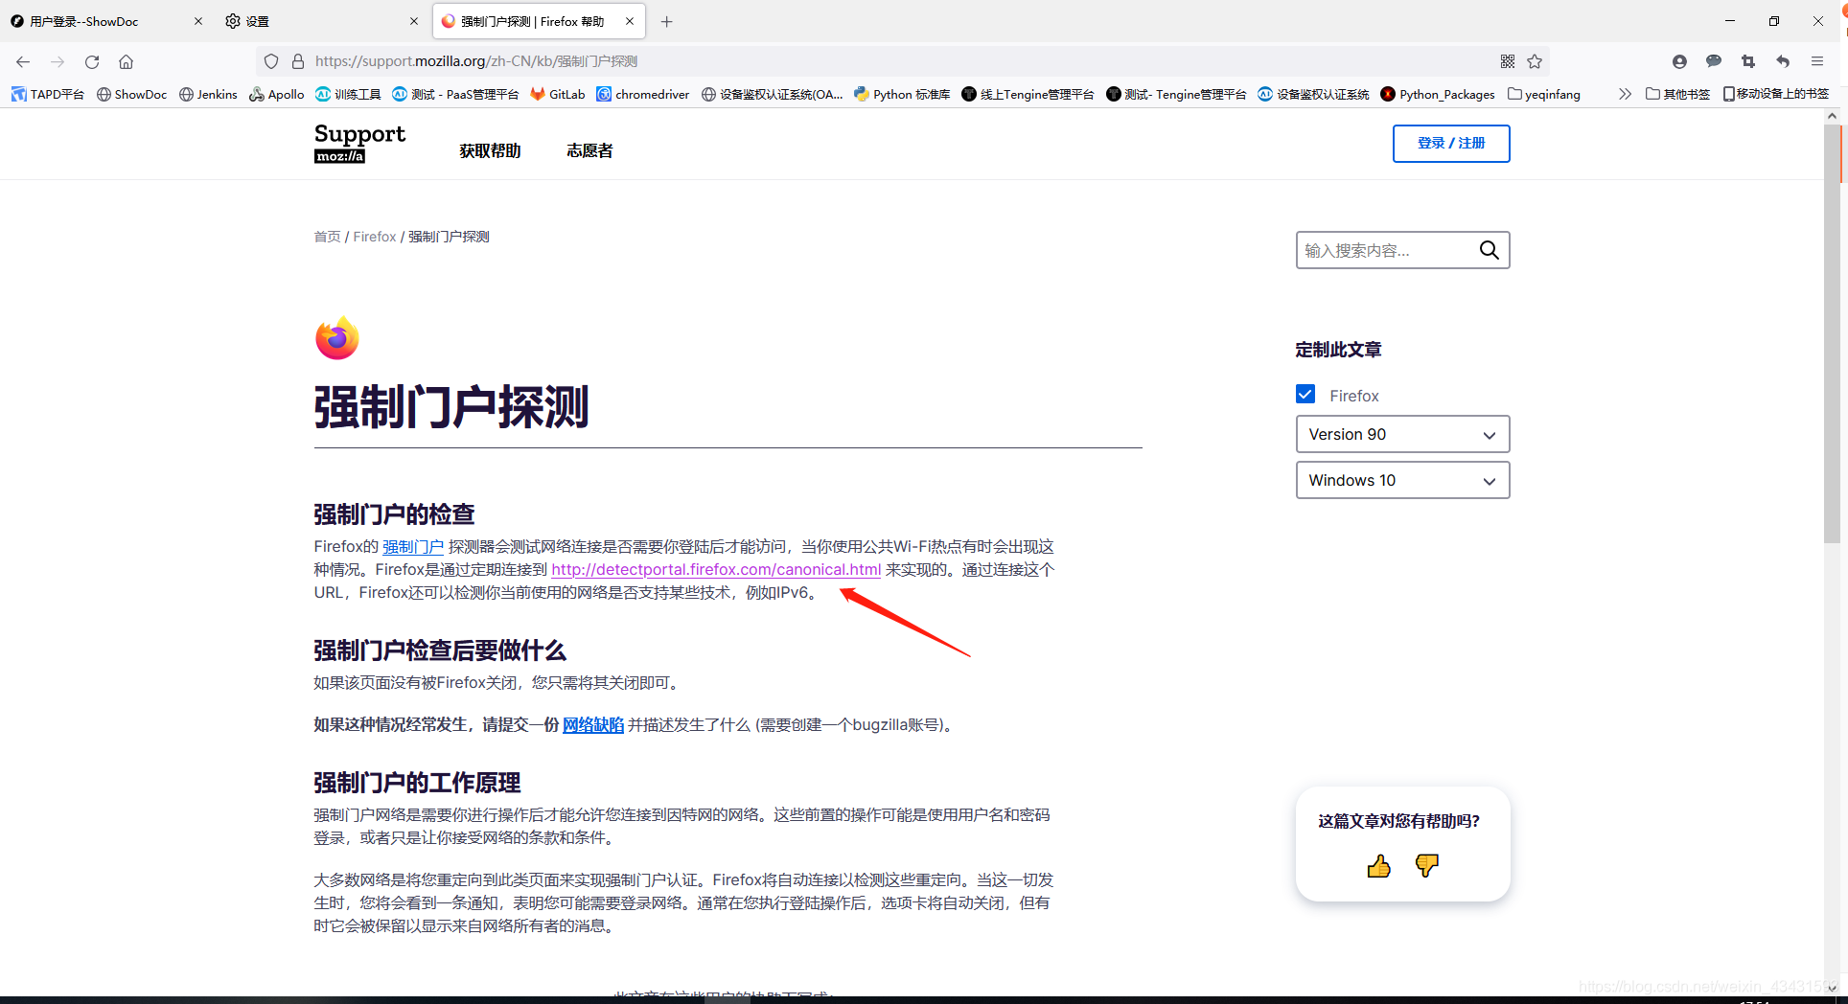Bookmark this page with the star
1848x1004 pixels.
pyautogui.click(x=1535, y=61)
